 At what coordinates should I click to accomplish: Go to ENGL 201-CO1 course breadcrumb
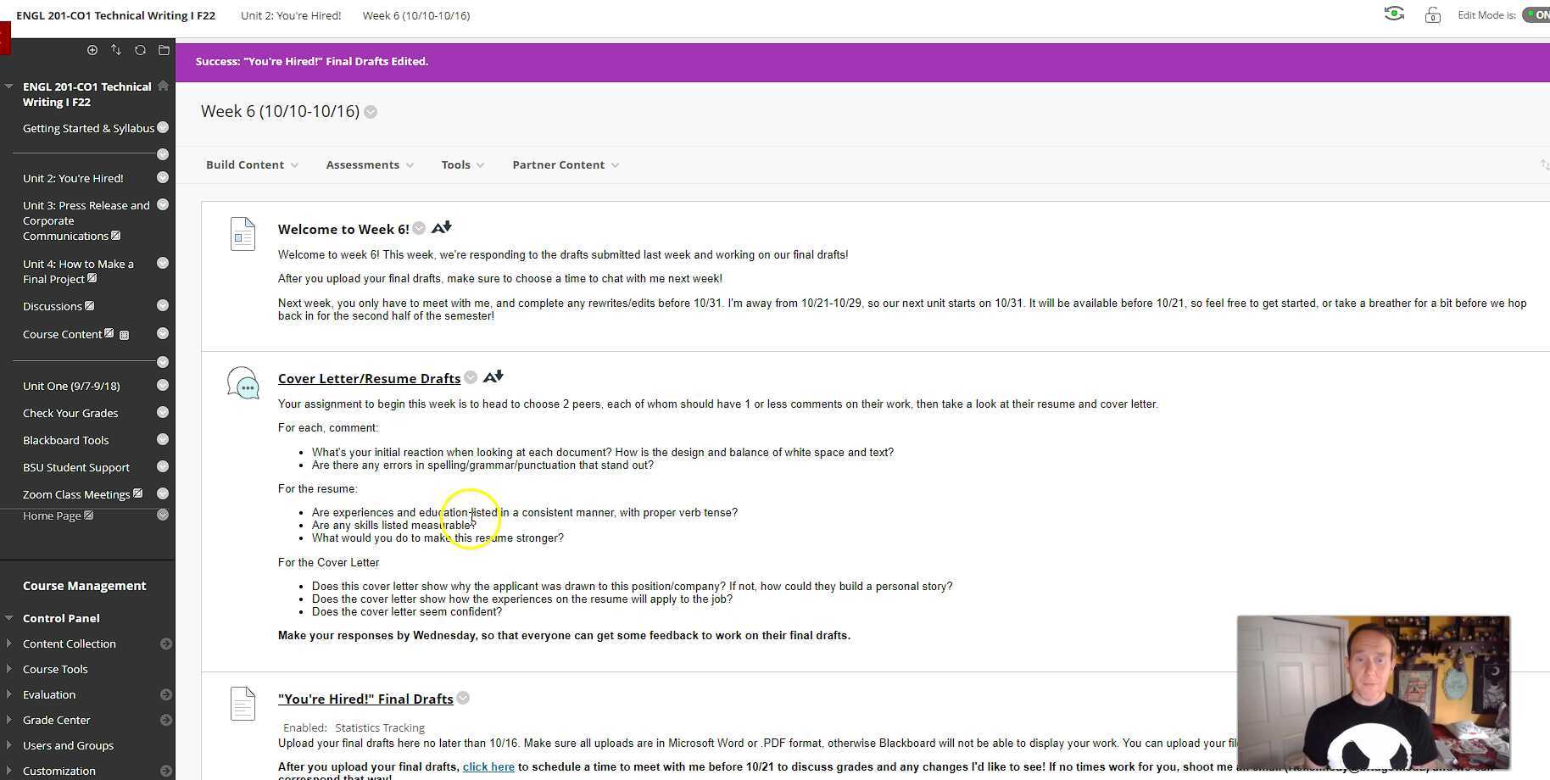(x=115, y=15)
